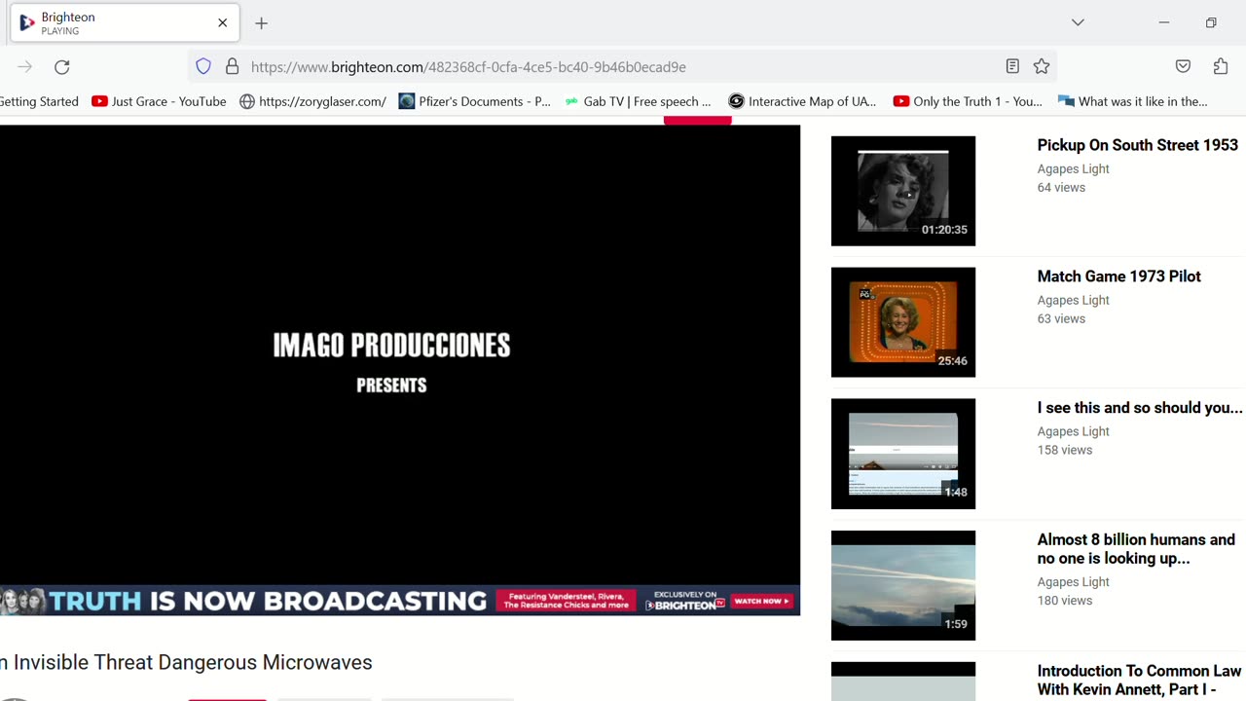Viewport: 1246px width, 701px height.
Task: Reload the current page
Action: (x=62, y=66)
